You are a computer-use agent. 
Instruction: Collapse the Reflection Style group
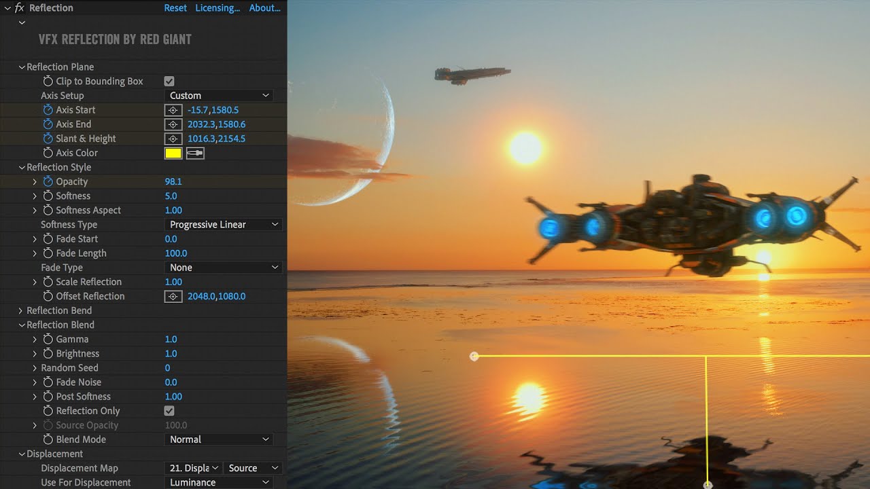pos(22,168)
